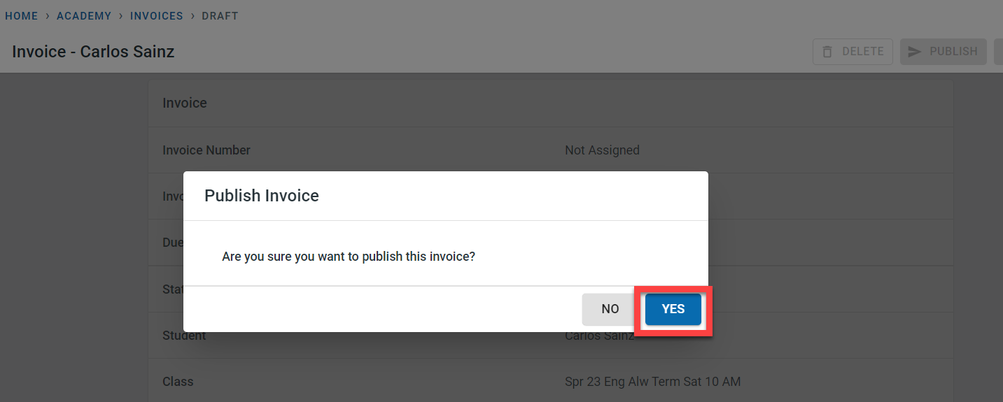Viewport: 1003px width, 402px height.
Task: Click the "Student" row label
Action: point(184,336)
